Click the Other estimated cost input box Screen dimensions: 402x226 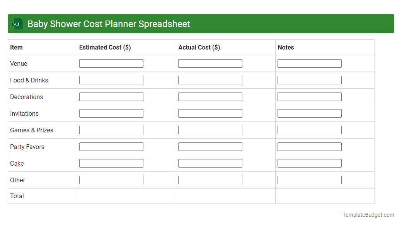[x=111, y=180]
